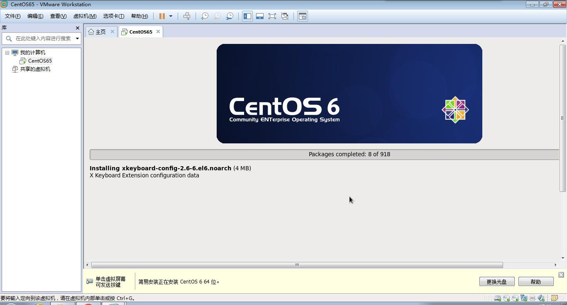The image size is (567, 305).
Task: Send Ctrl+Alt+Del to the virtual machine
Action: [187, 16]
